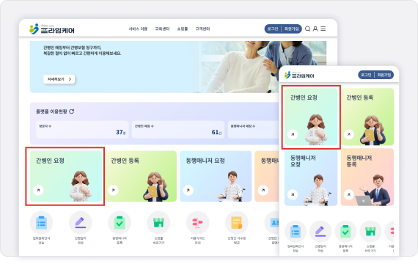Open the user profile icon in header

point(315,29)
